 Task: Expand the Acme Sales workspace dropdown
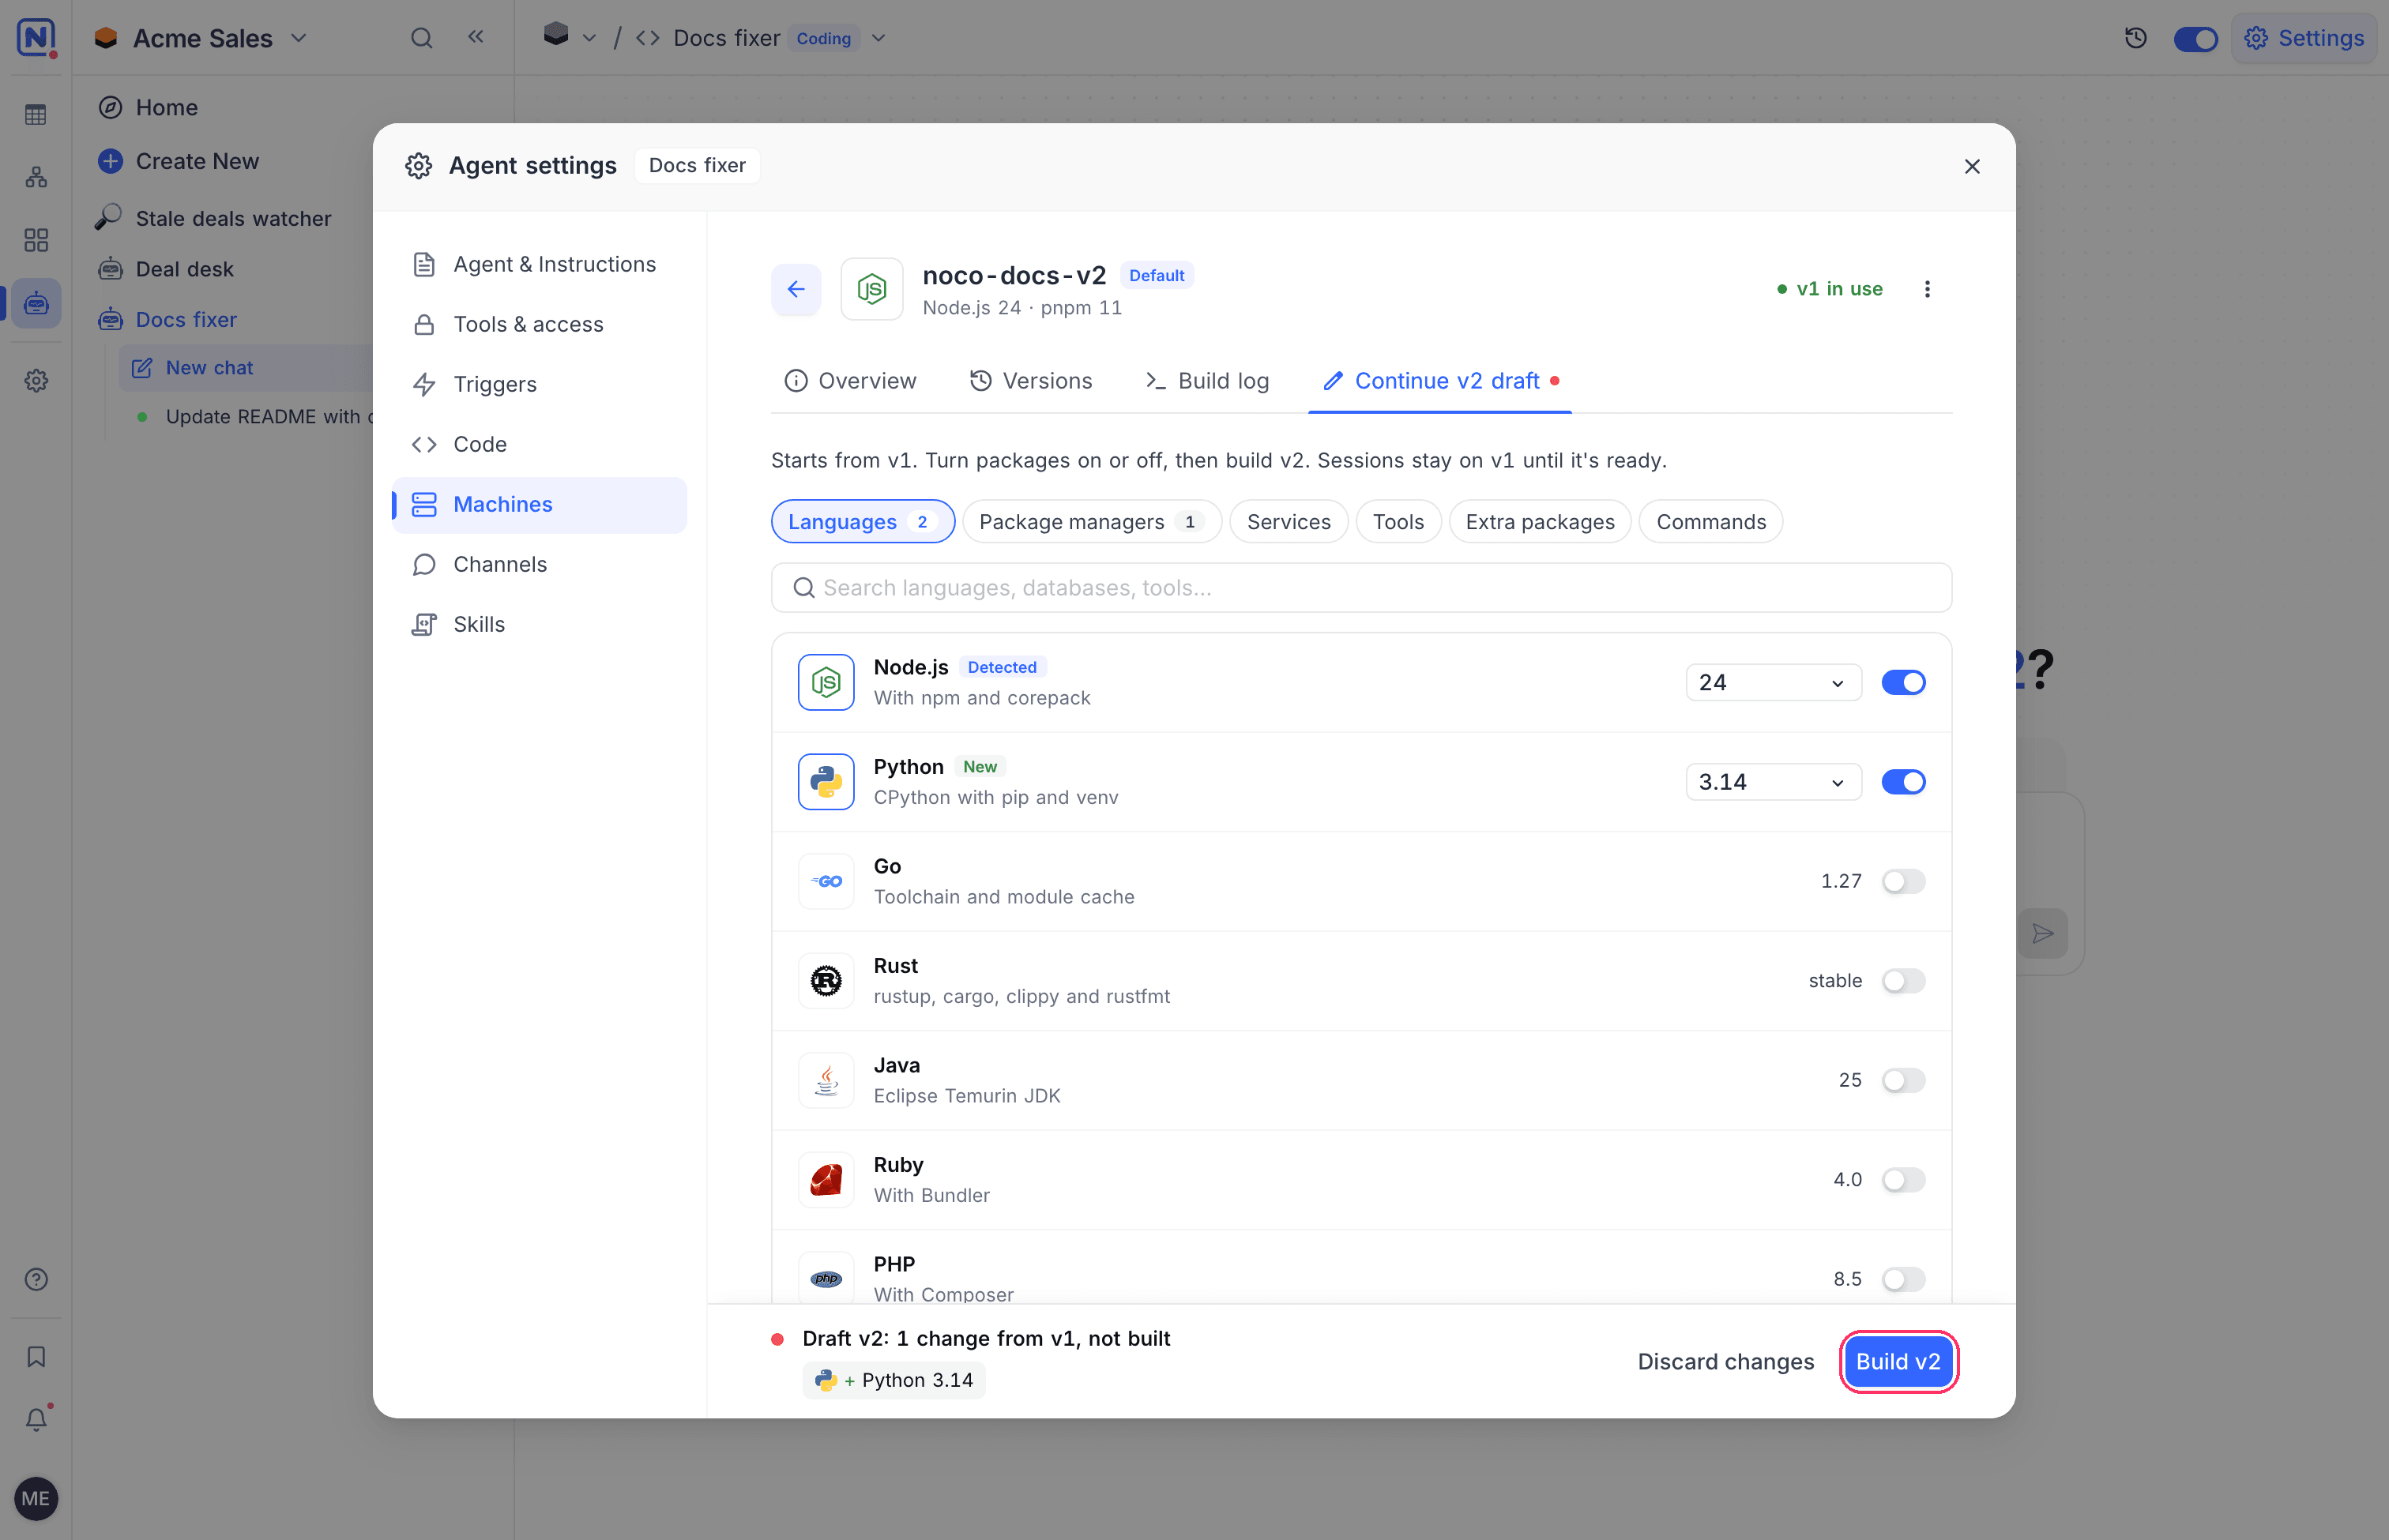tap(298, 38)
